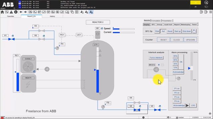Click the LOG button
213x119 pixels.
tap(193, 105)
